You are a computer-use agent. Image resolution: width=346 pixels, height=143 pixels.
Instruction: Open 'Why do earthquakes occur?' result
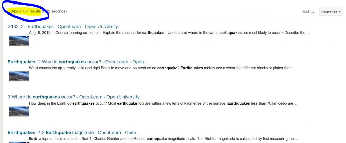click(x=78, y=62)
